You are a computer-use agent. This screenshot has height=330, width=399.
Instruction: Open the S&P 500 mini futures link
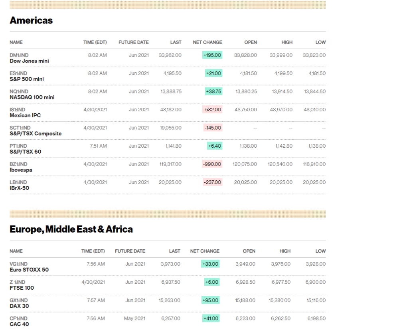[x=27, y=79]
